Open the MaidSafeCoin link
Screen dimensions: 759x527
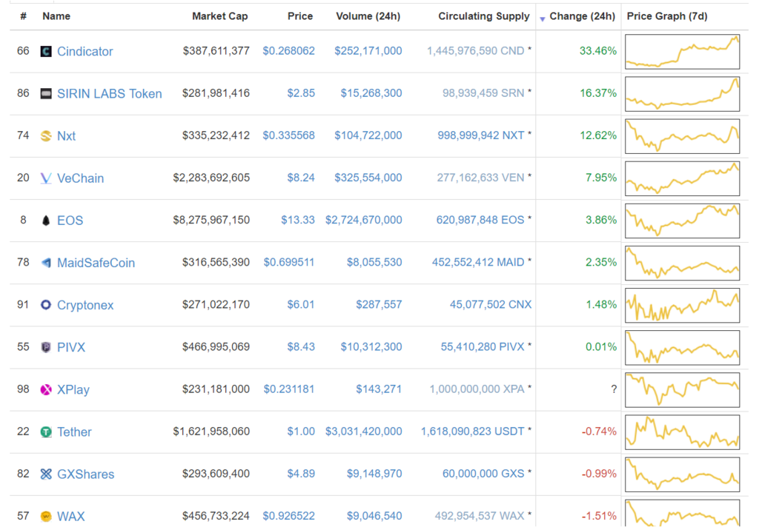[x=96, y=263]
